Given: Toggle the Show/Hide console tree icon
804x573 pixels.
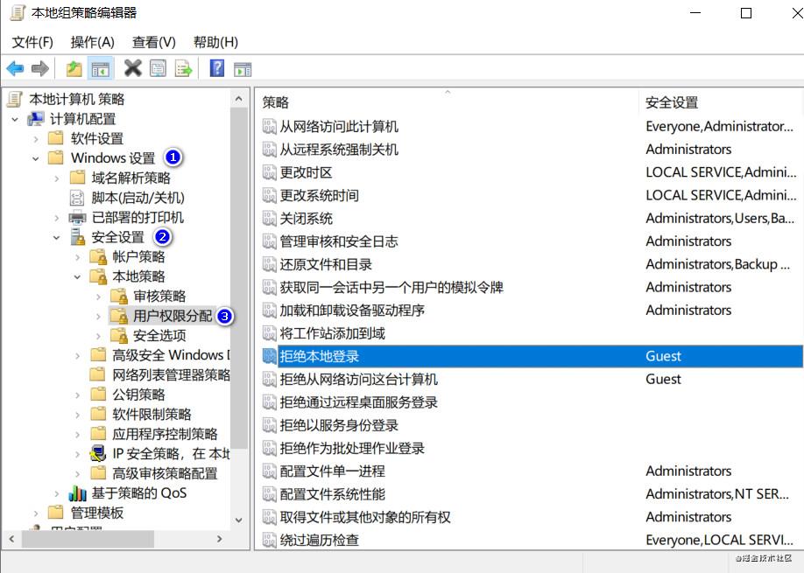Looking at the screenshot, I should pos(101,68).
